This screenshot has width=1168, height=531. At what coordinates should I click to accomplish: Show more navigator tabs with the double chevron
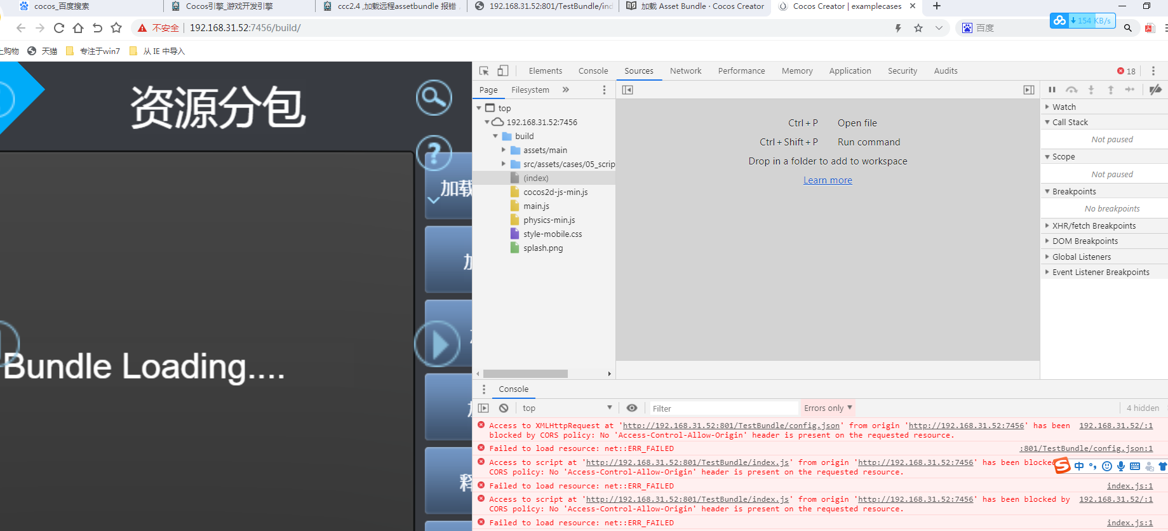pos(566,90)
